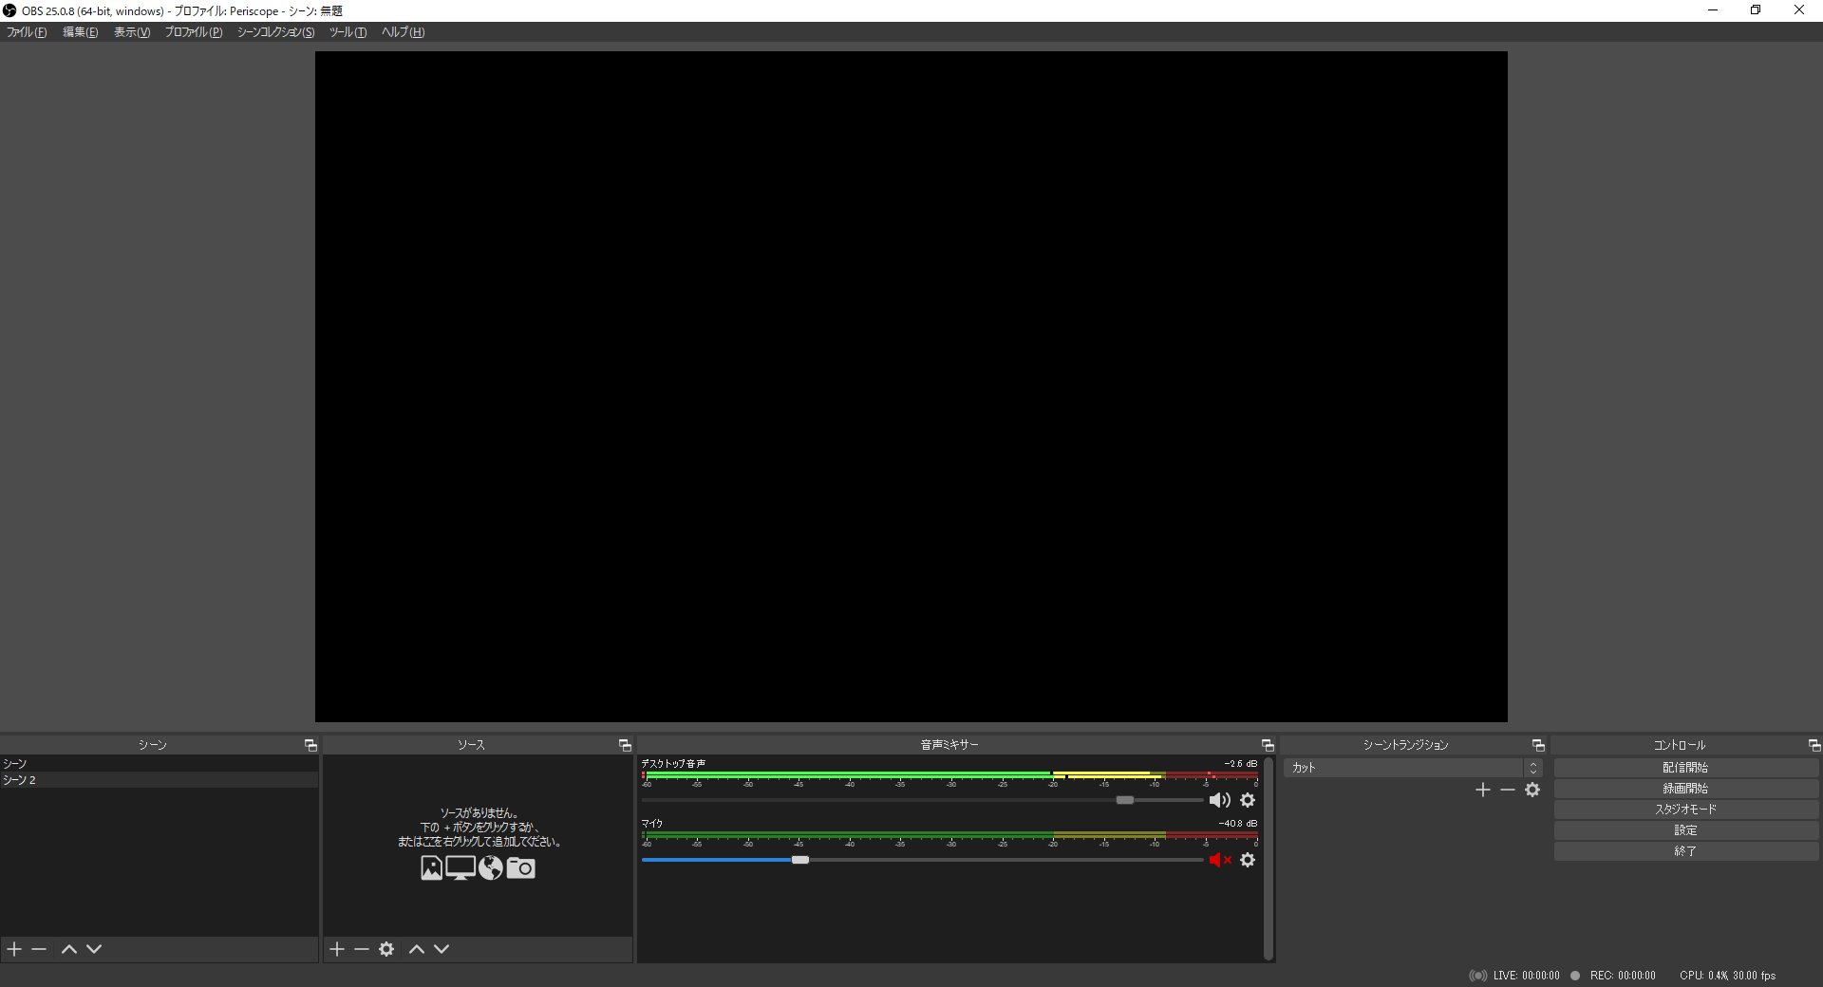The width and height of the screenshot is (1823, 987).
Task: Move scene down with down arrow
Action: click(x=94, y=949)
